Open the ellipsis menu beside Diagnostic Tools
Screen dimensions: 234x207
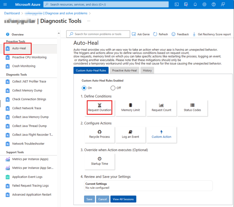coord(89,21)
